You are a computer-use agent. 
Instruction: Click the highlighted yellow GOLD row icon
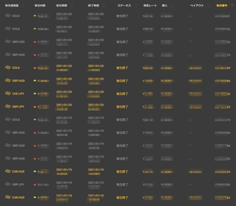(x=8, y=68)
